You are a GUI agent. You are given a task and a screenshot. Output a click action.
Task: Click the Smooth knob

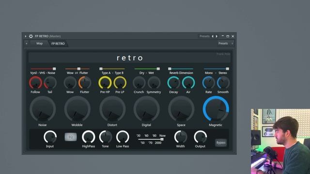223,83
